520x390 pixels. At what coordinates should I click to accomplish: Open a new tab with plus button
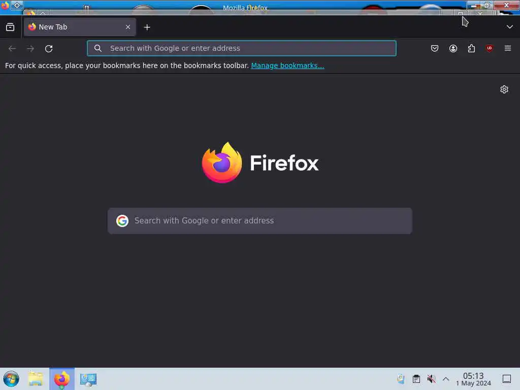click(147, 27)
